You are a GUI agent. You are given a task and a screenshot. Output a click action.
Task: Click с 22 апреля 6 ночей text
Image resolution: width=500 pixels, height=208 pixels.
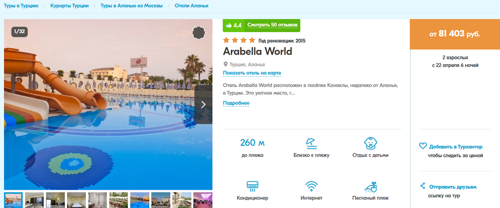coord(455,65)
